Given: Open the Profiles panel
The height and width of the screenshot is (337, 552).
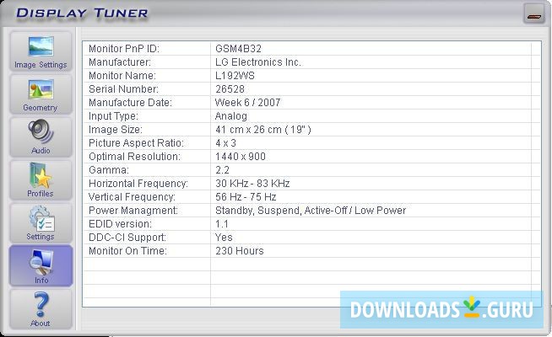Looking at the screenshot, I should point(41,180).
